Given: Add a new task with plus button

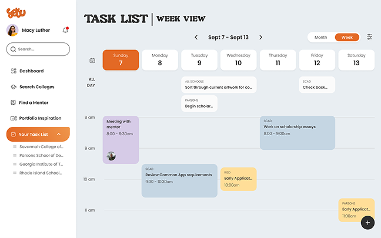Looking at the screenshot, I should coord(367,223).
